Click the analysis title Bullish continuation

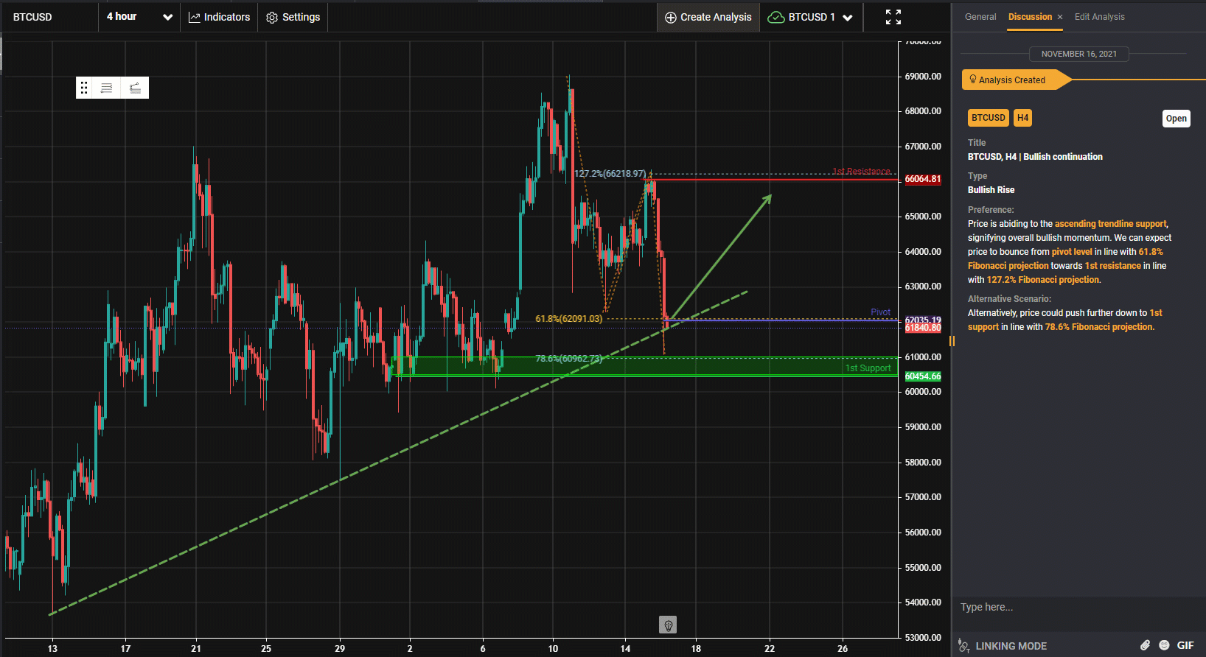(1035, 157)
